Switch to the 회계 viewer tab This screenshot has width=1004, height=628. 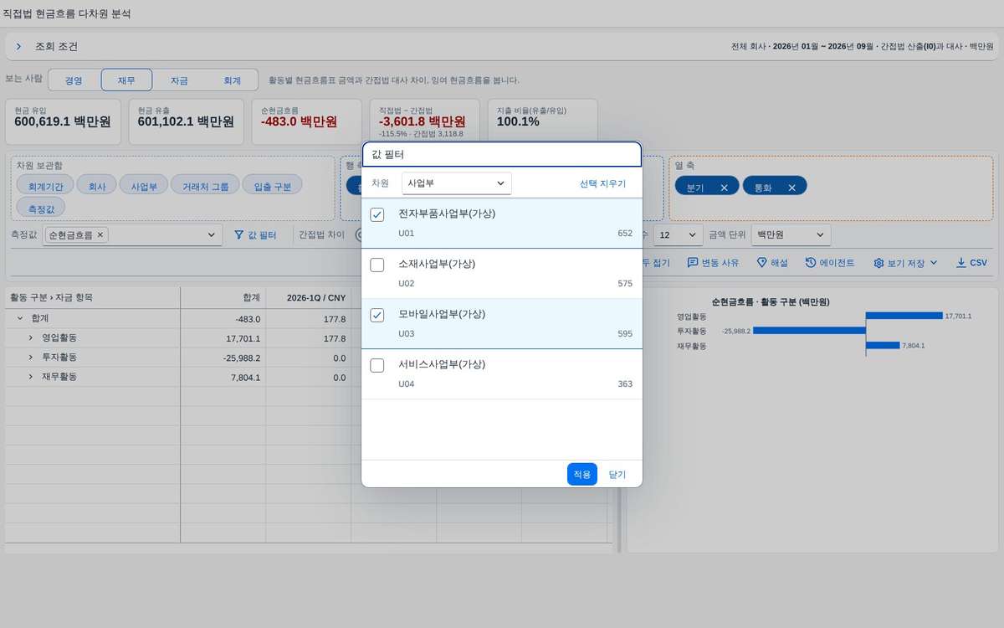tap(232, 80)
